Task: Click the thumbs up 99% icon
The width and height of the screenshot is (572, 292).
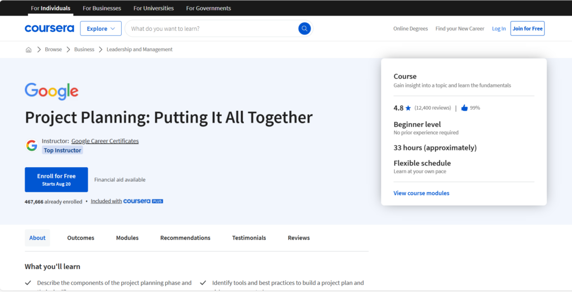Action: (x=464, y=108)
